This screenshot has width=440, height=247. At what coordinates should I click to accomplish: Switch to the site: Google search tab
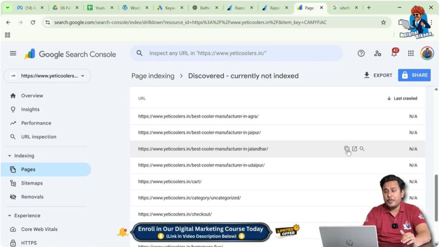click(x=345, y=8)
